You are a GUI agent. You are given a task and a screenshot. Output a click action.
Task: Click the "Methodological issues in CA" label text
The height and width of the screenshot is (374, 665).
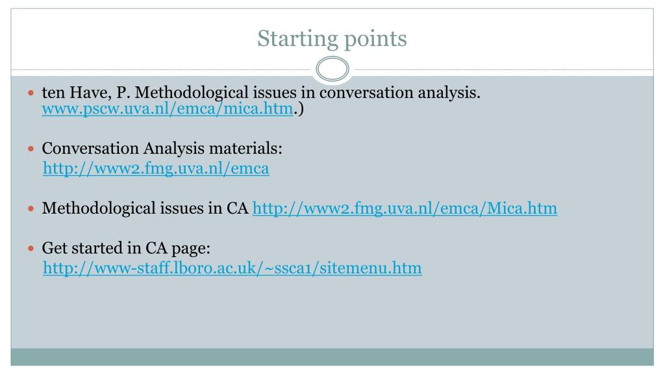tap(145, 208)
